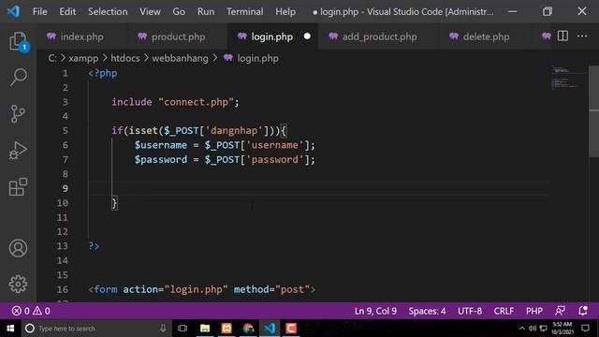Open the Manage gear icon
This screenshot has height=337, width=599.
[x=18, y=284]
